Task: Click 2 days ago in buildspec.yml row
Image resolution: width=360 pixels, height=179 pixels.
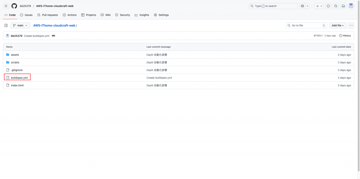Action: point(345,78)
